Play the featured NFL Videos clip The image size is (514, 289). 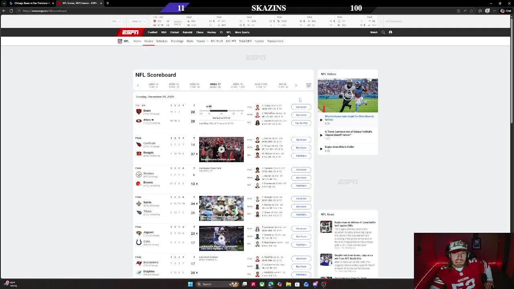click(x=348, y=96)
